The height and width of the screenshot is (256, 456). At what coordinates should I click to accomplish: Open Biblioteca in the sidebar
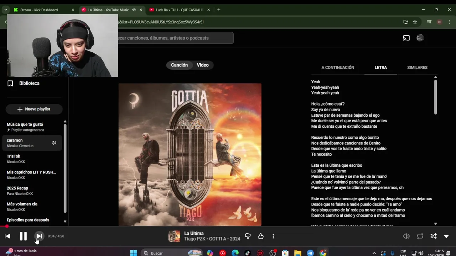(x=29, y=83)
